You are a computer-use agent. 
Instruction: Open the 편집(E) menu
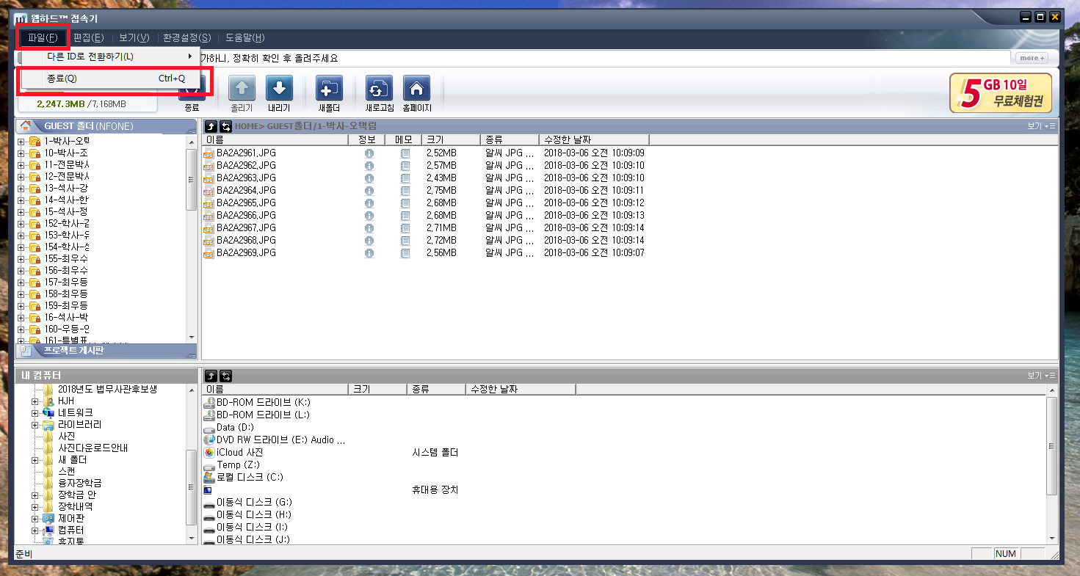[x=89, y=38]
